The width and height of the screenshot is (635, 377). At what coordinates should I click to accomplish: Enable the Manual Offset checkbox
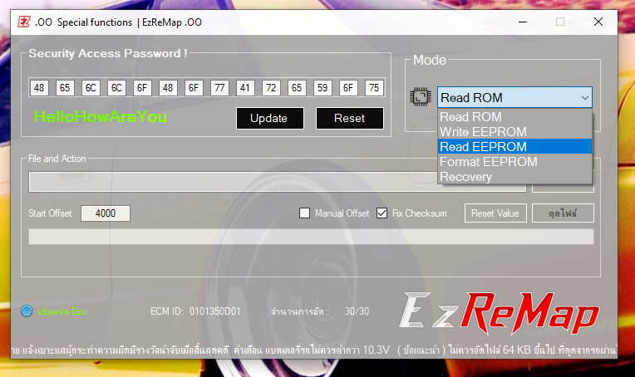coord(305,213)
